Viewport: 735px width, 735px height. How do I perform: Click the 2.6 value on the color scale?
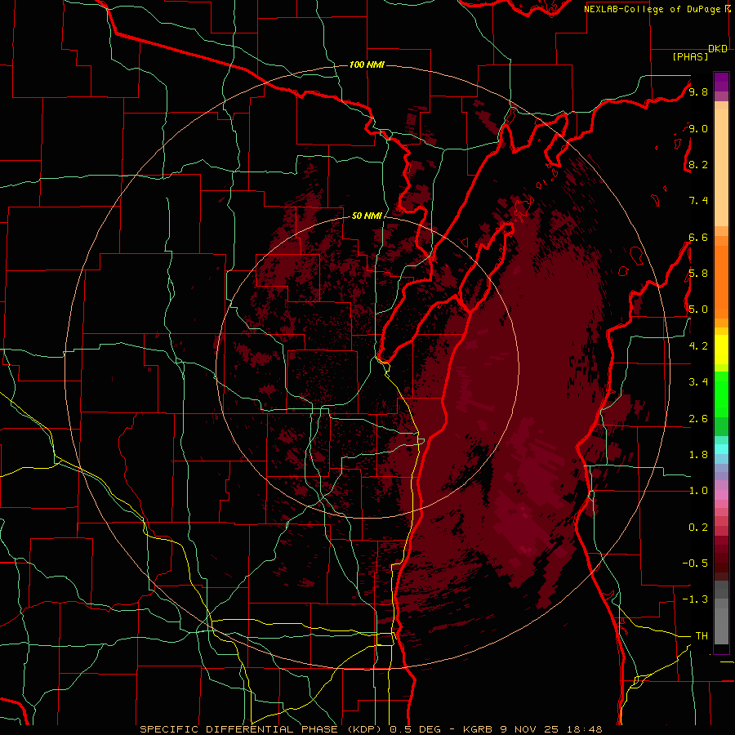[x=698, y=419]
